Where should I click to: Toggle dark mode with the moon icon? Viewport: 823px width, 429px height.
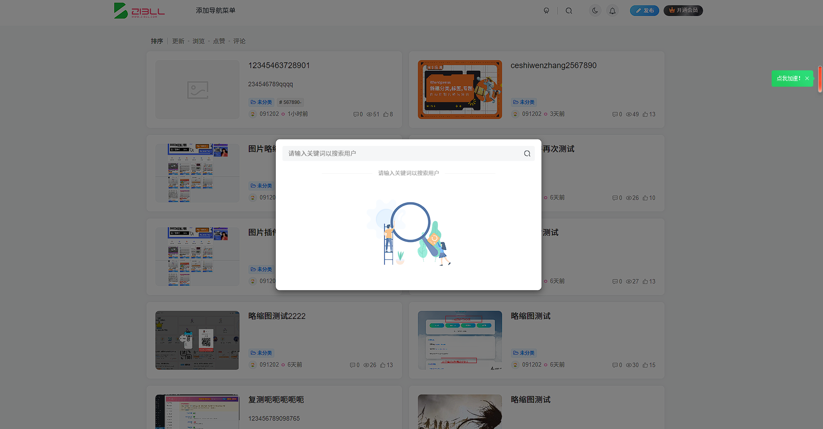[x=595, y=10]
